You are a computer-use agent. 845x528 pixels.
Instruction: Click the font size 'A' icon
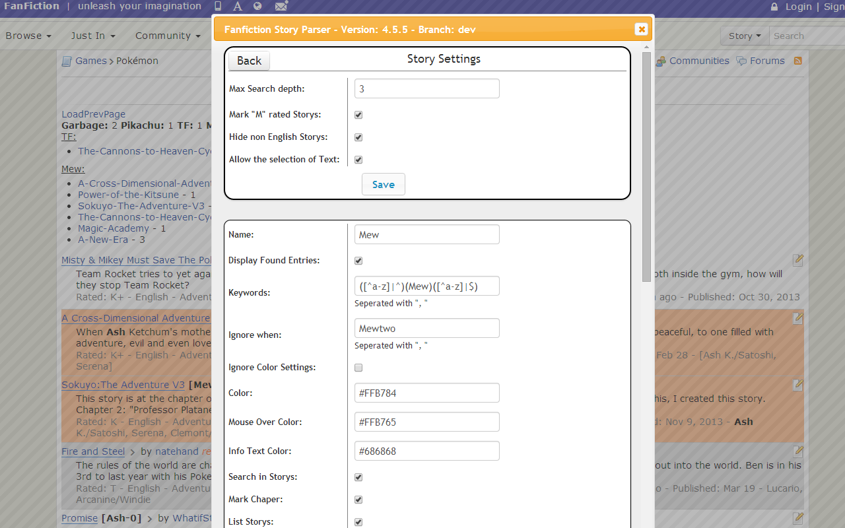point(238,7)
